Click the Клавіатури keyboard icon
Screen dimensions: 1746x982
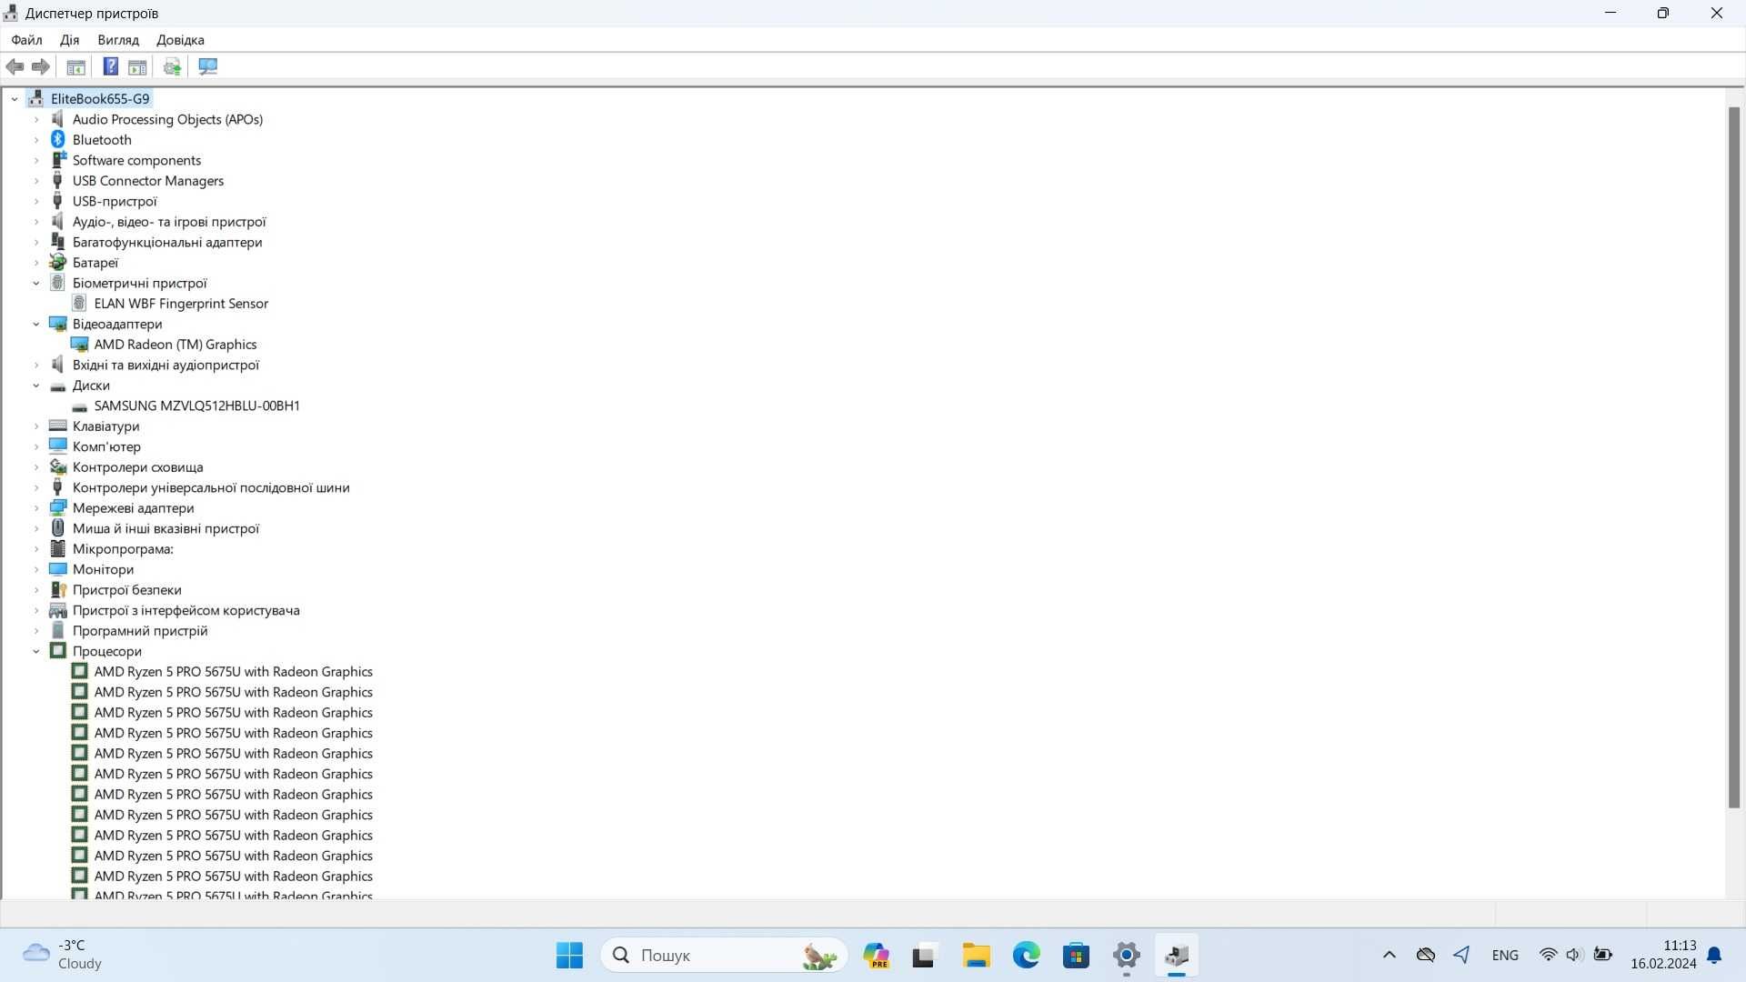[x=57, y=426]
